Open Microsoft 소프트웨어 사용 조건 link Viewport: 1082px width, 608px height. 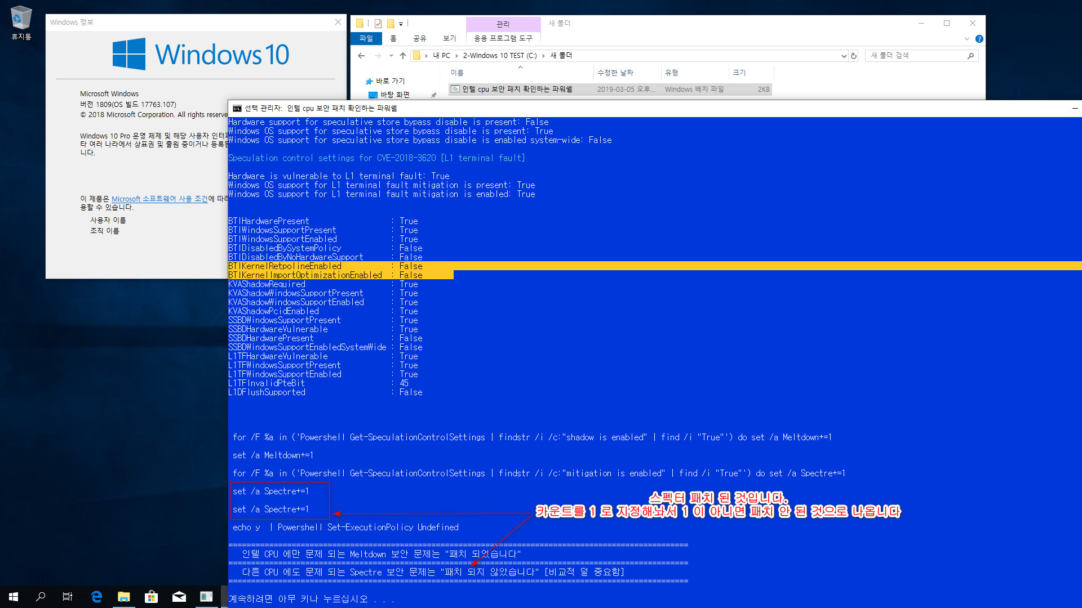pos(159,199)
